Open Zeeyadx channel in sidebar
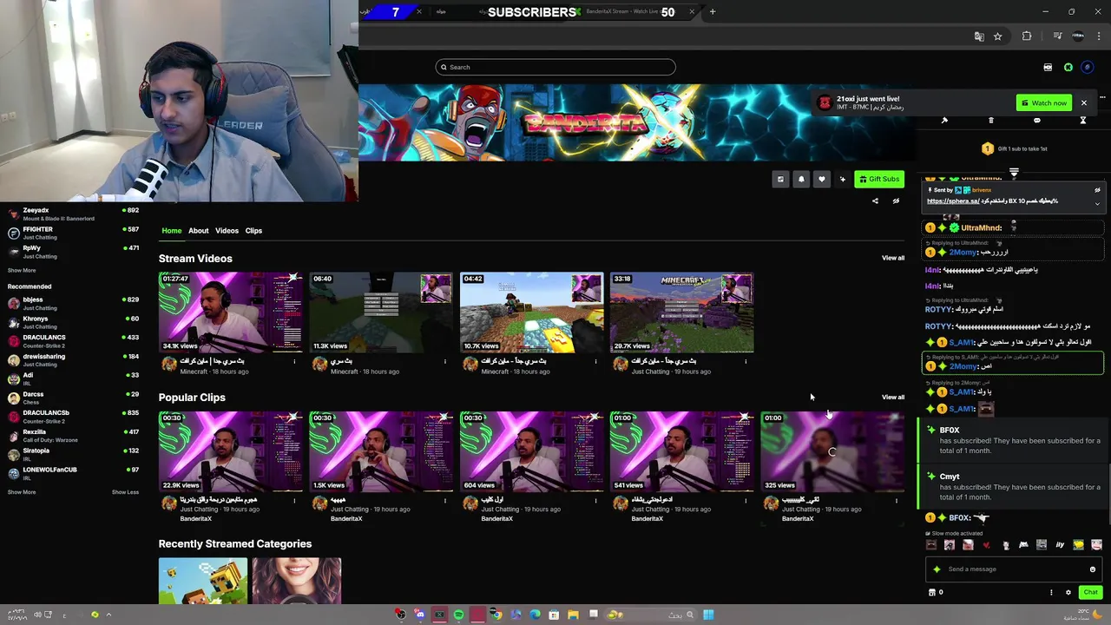 click(x=73, y=214)
